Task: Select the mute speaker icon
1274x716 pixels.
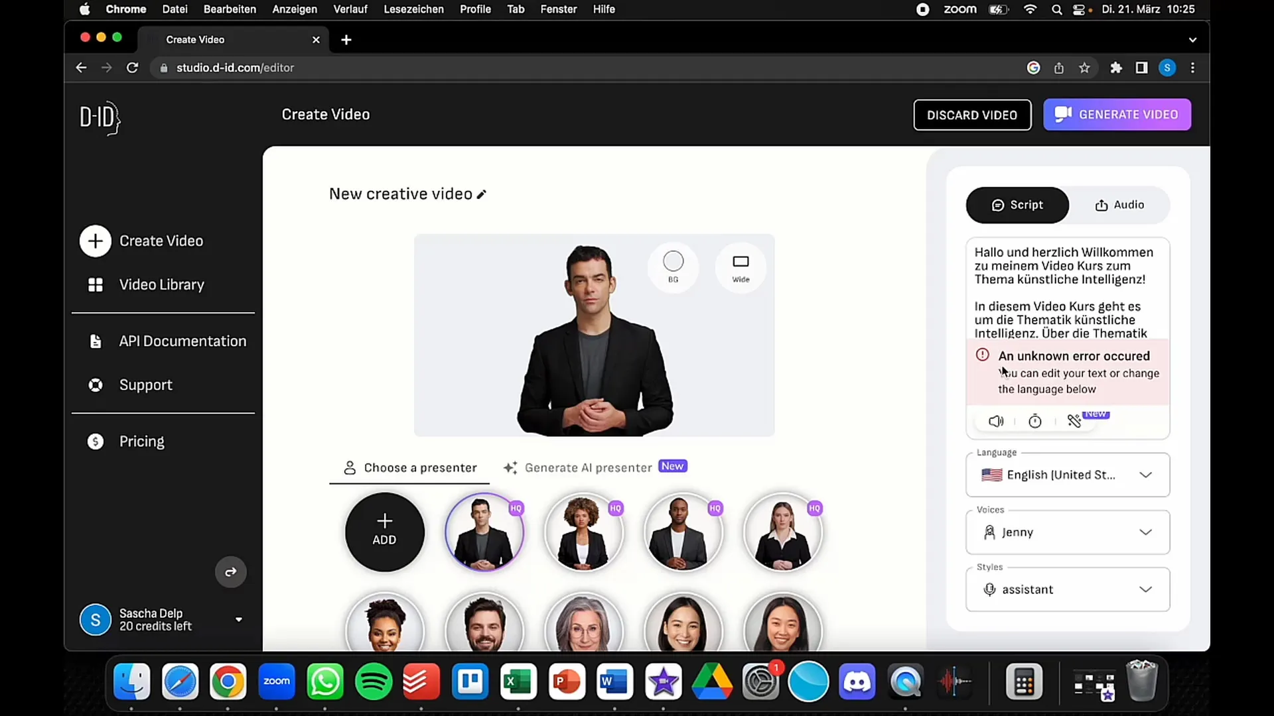Action: pyautogui.click(x=996, y=420)
